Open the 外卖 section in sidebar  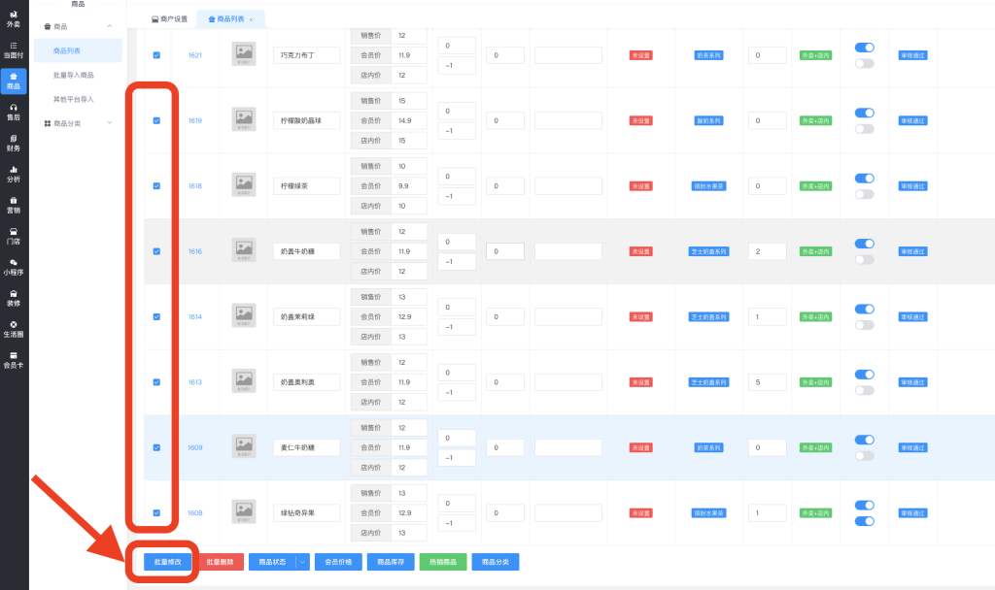click(14, 18)
